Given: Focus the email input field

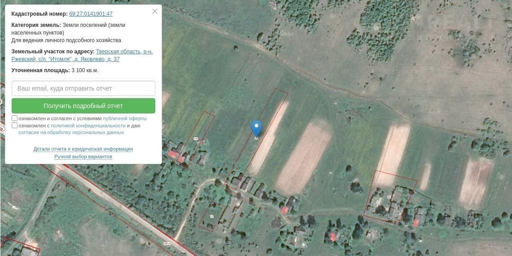Looking at the screenshot, I should [x=83, y=88].
